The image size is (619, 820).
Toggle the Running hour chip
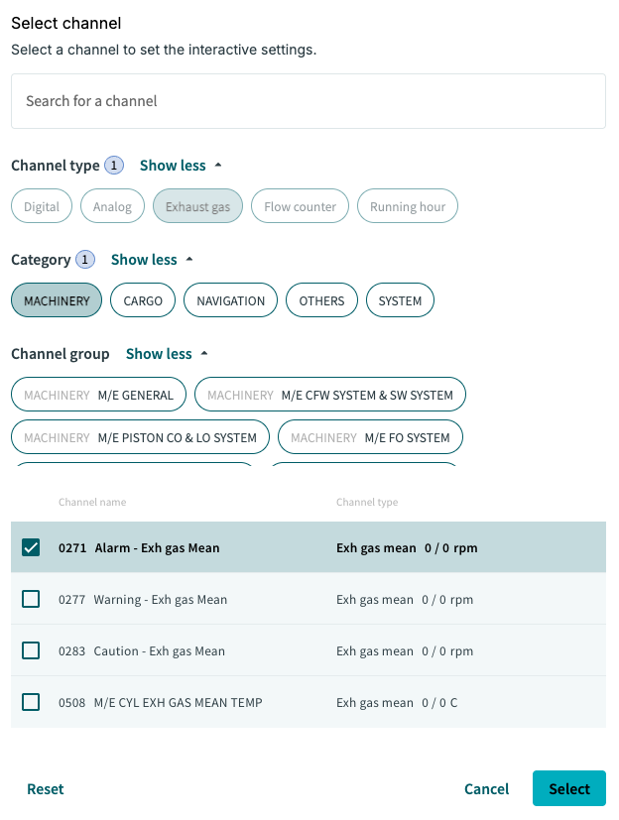408,206
